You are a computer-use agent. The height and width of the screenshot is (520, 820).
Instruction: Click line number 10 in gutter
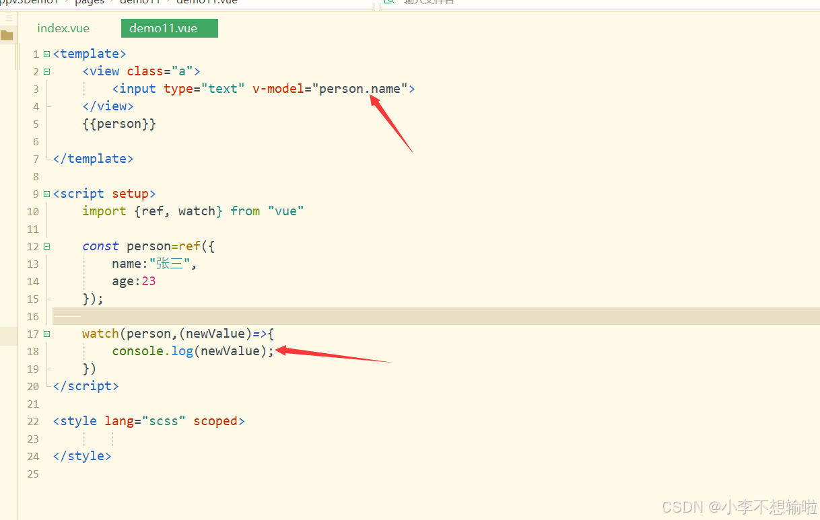click(33, 211)
